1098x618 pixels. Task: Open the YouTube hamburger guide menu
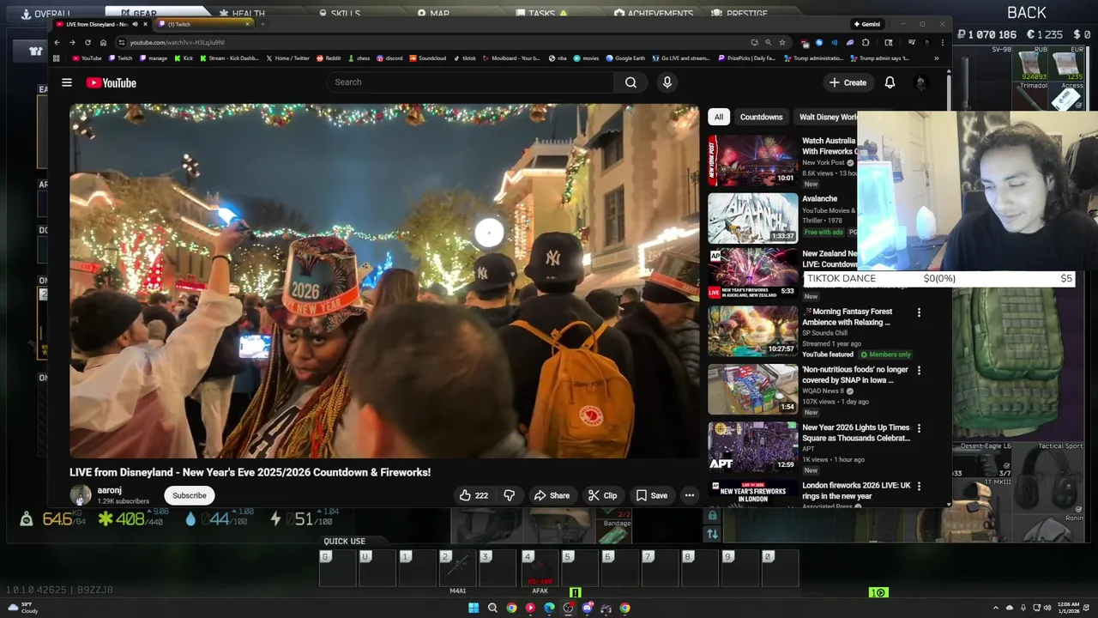(x=67, y=82)
